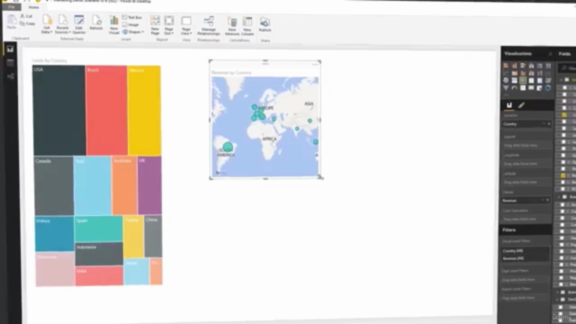The width and height of the screenshot is (576, 324).
Task: Expand the Shapes dropdown arrow
Action: [142, 32]
